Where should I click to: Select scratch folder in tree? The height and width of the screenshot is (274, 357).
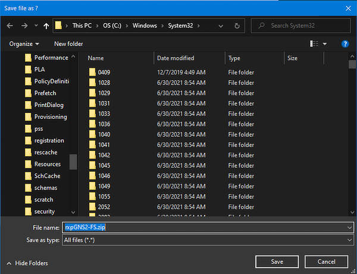point(39,200)
